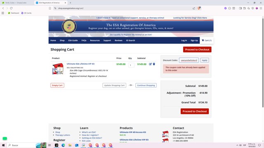This screenshot has width=264, height=148.
Task: Click the browser back arrow
Action: (x=3, y=8)
